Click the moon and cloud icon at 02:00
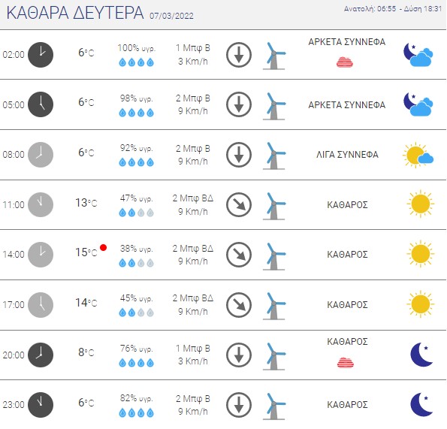 point(418,55)
